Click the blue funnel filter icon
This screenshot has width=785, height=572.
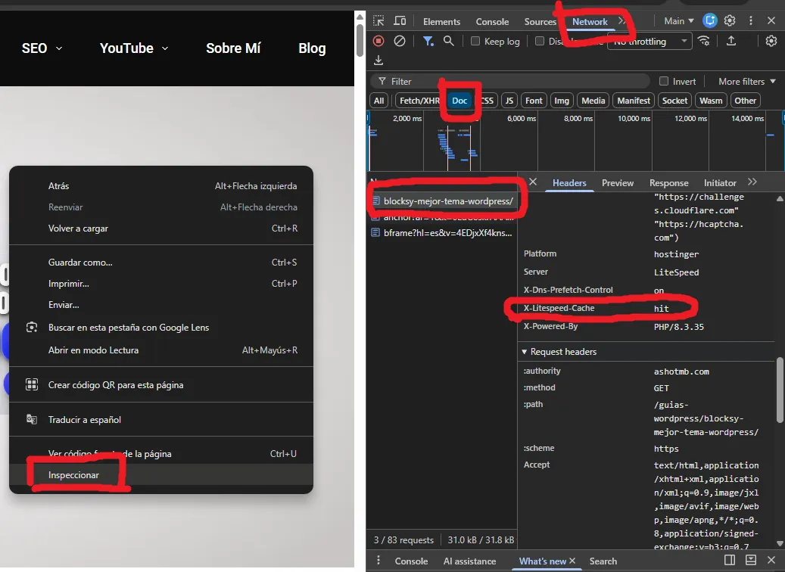pyautogui.click(x=428, y=41)
